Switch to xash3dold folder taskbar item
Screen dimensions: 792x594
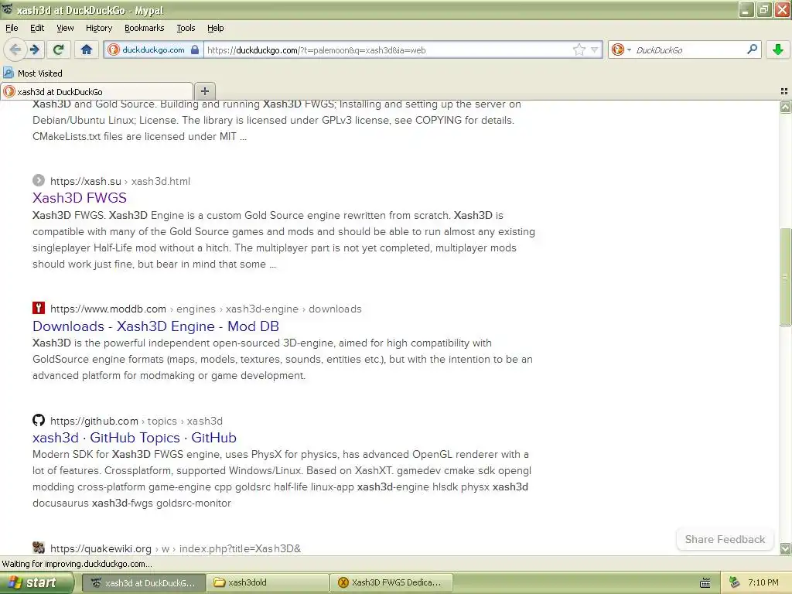(x=268, y=582)
